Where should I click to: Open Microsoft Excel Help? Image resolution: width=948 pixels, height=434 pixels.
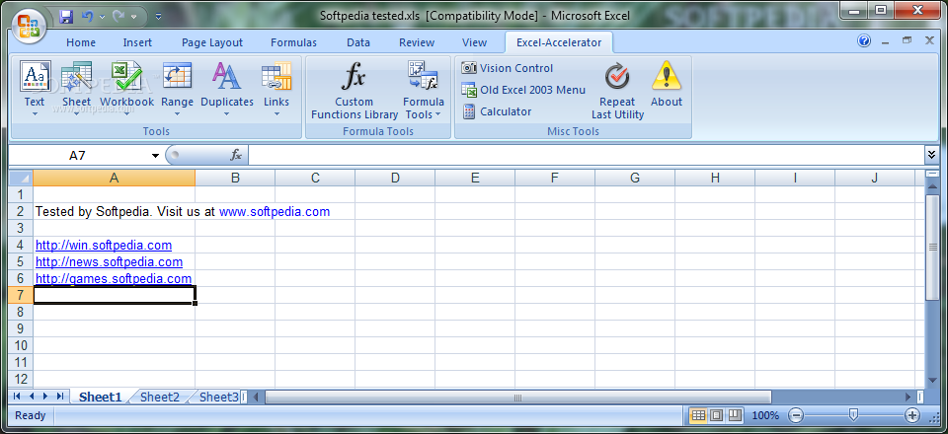[x=864, y=41]
